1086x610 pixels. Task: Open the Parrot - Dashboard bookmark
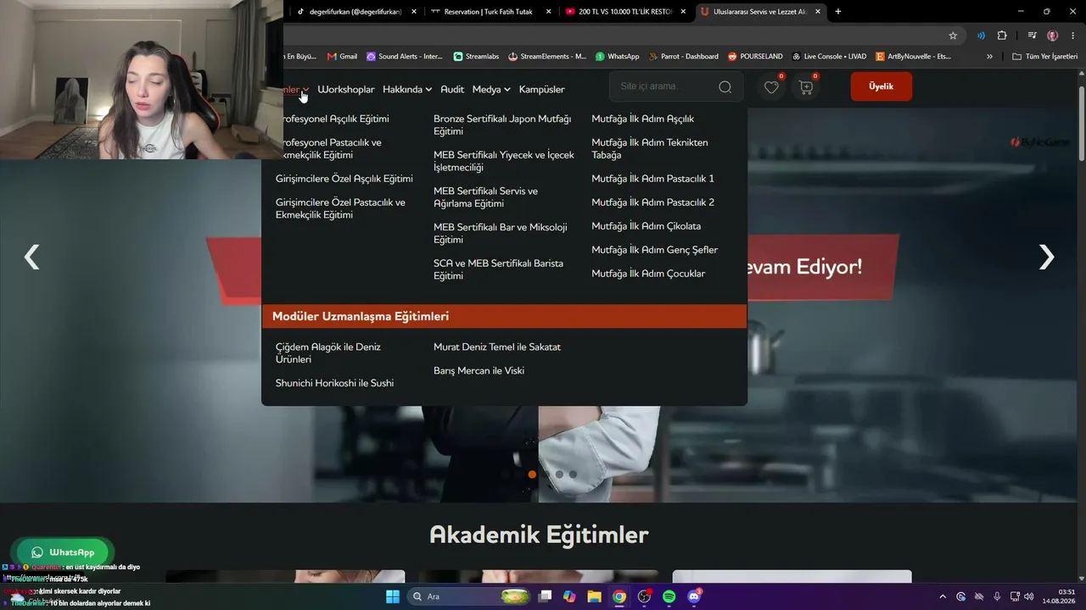click(683, 57)
